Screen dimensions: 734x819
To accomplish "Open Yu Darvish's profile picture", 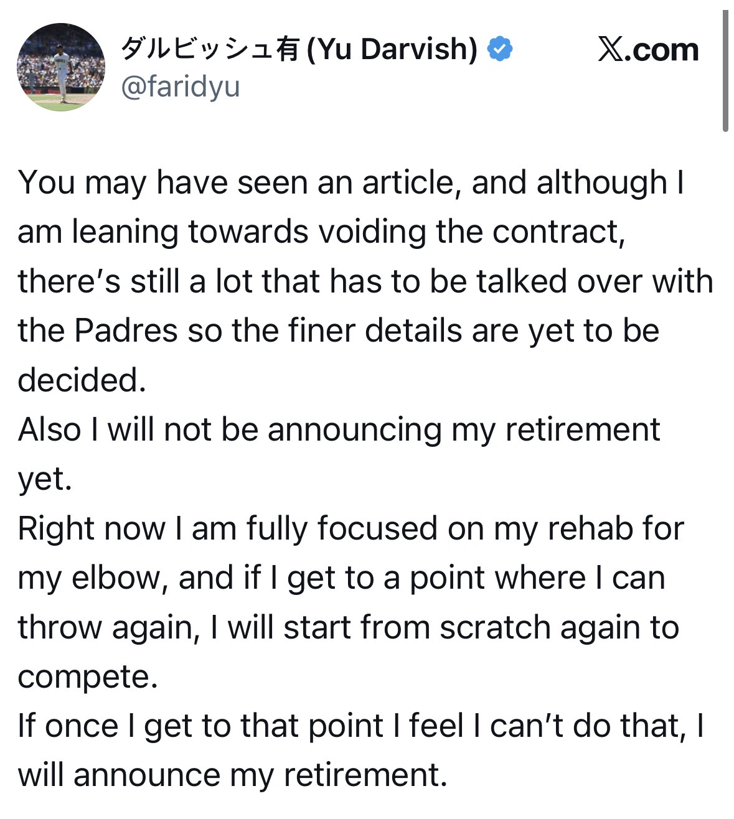I will (61, 67).
